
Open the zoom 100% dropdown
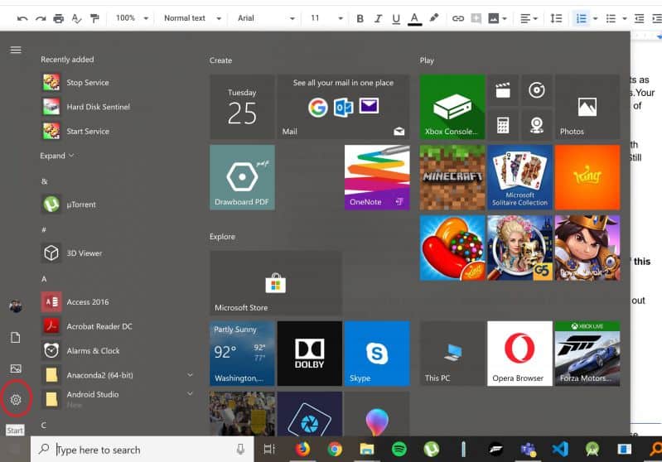click(x=132, y=18)
